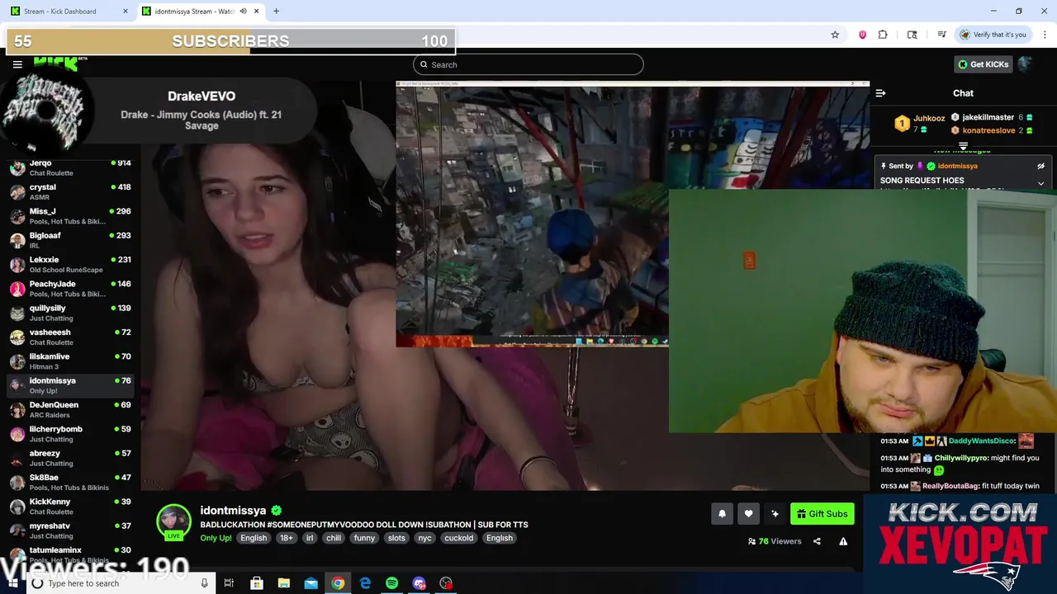Open Microsoft Store from taskbar
Screen dimensions: 1057x594
257,583
